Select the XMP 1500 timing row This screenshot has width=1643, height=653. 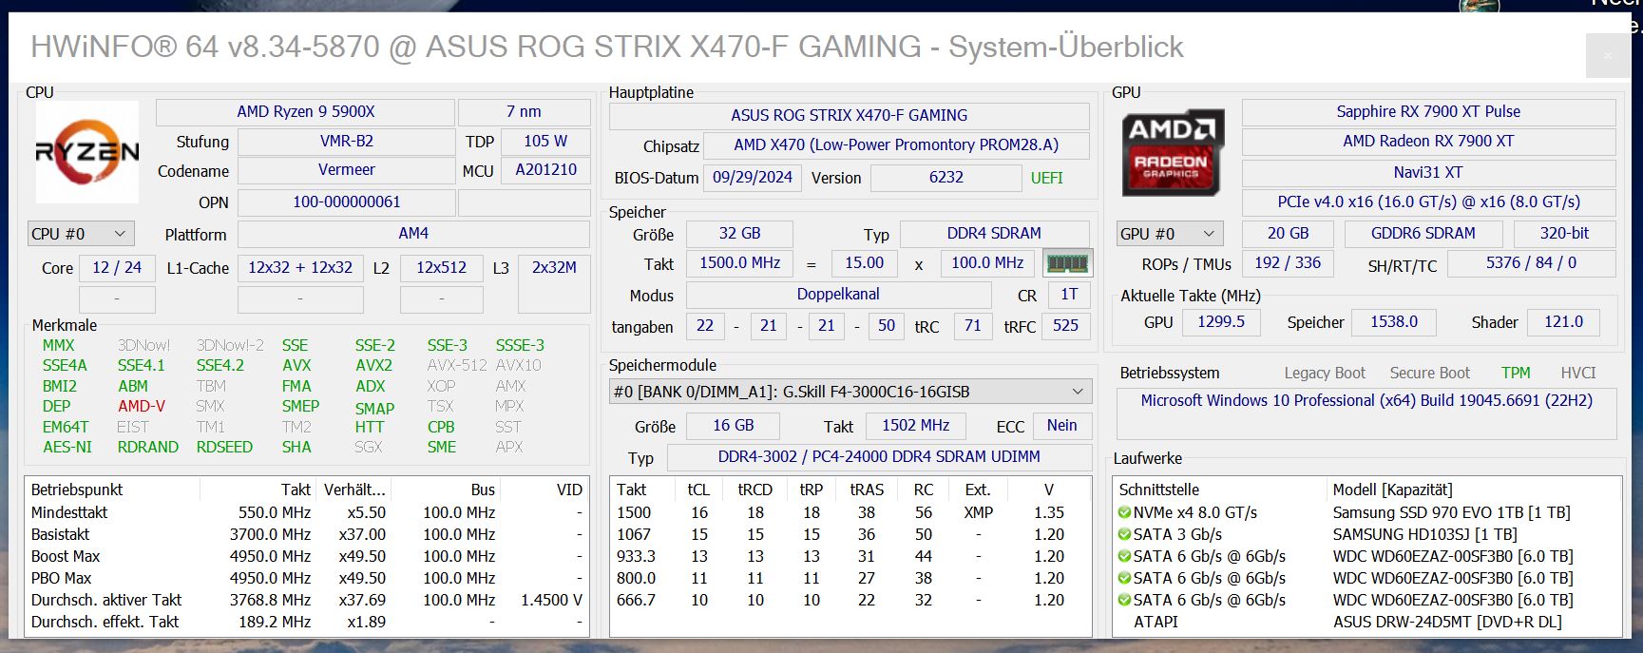(x=850, y=512)
